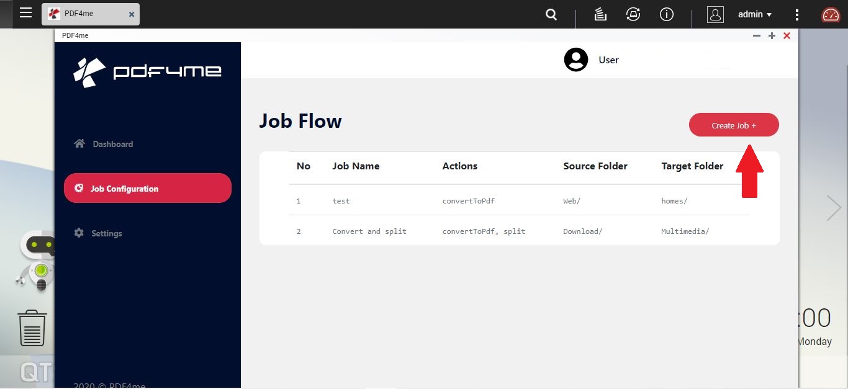Click the User label in the header
The image size is (848, 389).
(608, 60)
